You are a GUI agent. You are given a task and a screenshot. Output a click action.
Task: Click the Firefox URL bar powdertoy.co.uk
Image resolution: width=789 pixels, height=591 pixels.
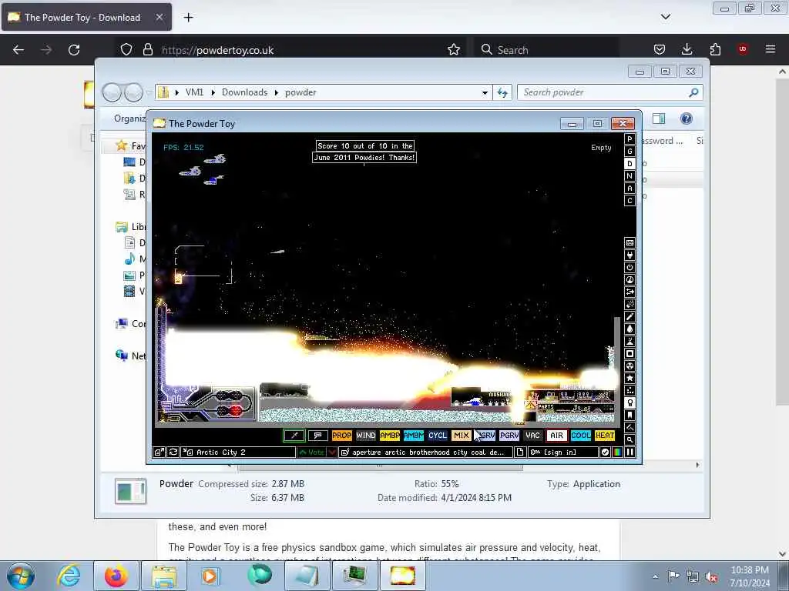click(x=290, y=50)
